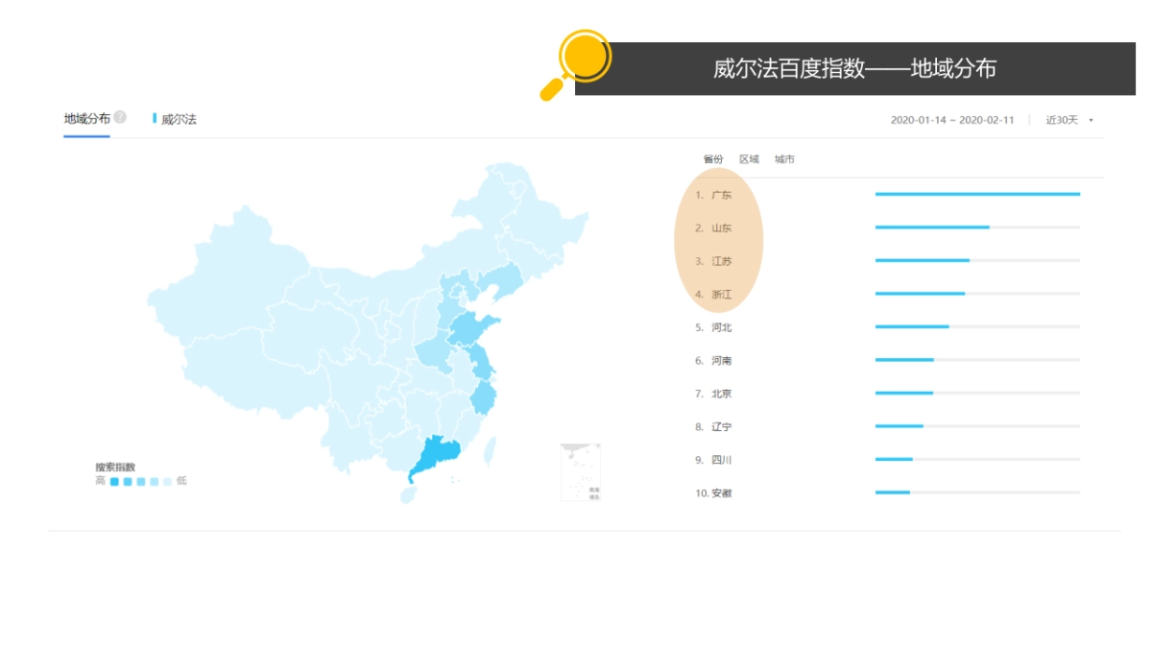Viewport: 1152px width, 648px height.
Task: Switch to the 城市 tab
Action: 783,158
